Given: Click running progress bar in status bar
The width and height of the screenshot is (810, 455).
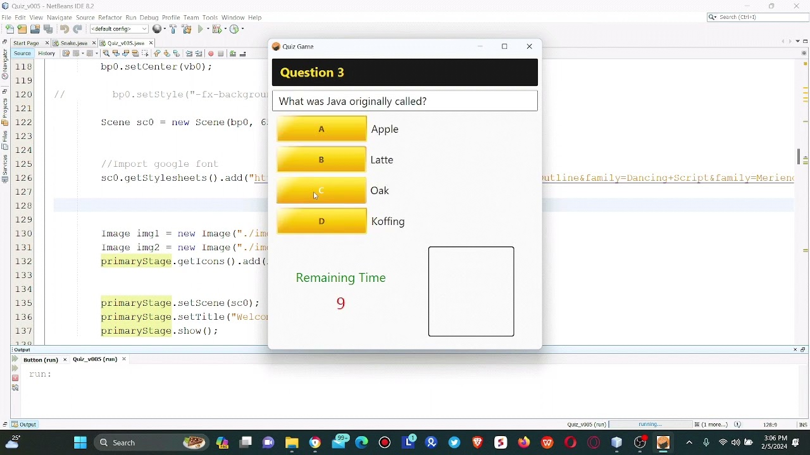Looking at the screenshot, I should point(650,425).
